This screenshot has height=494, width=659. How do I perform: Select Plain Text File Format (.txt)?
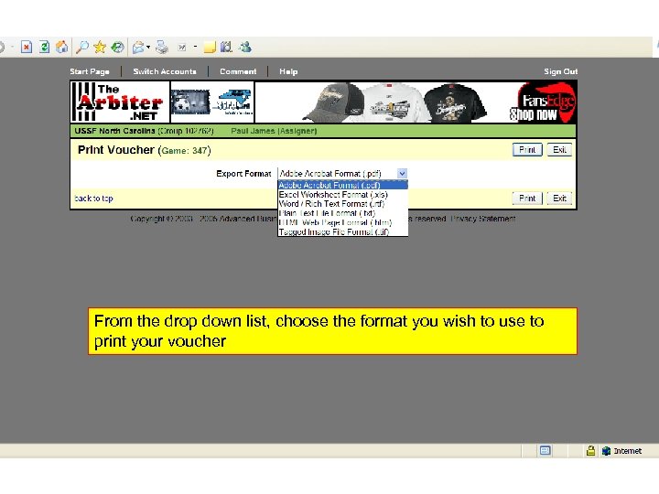point(342,213)
